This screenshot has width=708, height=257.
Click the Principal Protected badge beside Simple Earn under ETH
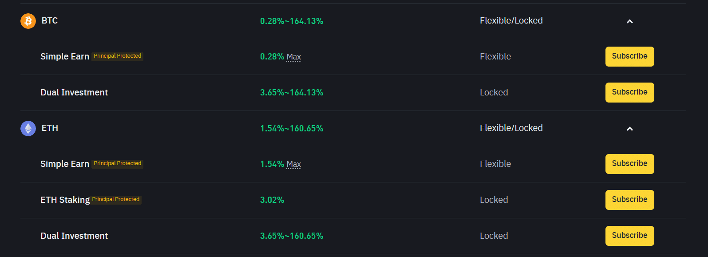[117, 163]
